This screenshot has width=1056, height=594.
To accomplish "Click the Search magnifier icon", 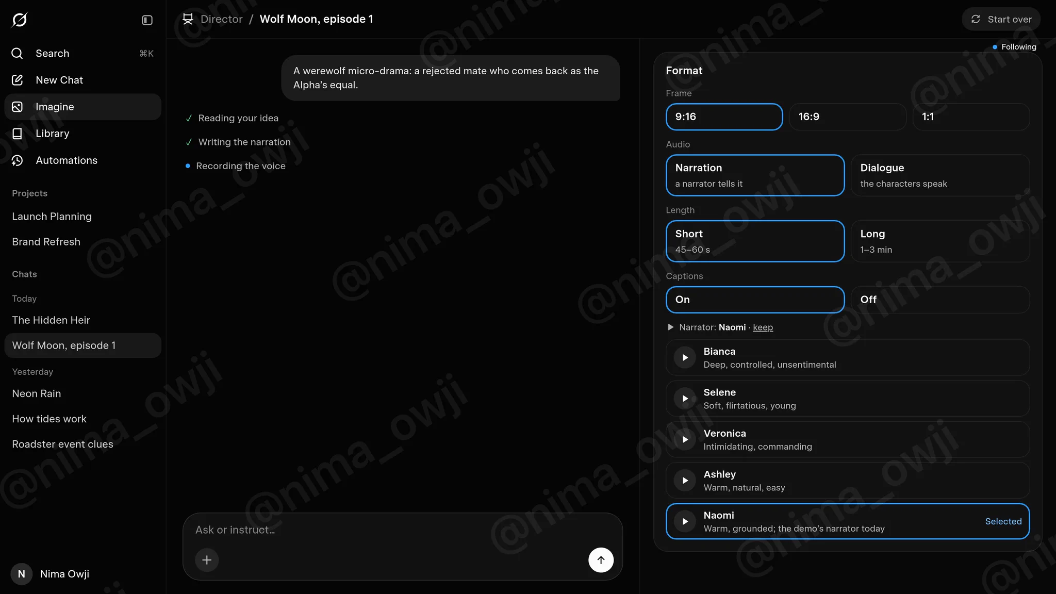I will [17, 53].
